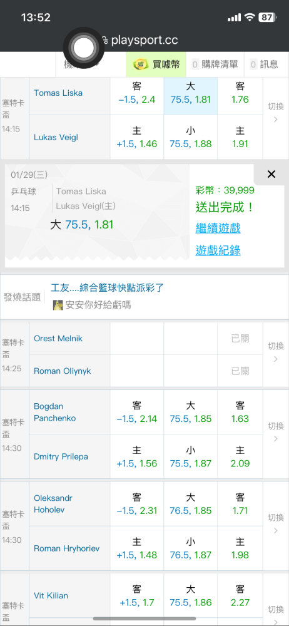The width and height of the screenshot is (289, 626).
Task: Select 客 -1.5, 2.14 for Bogdan Panchenko
Action: click(x=137, y=413)
